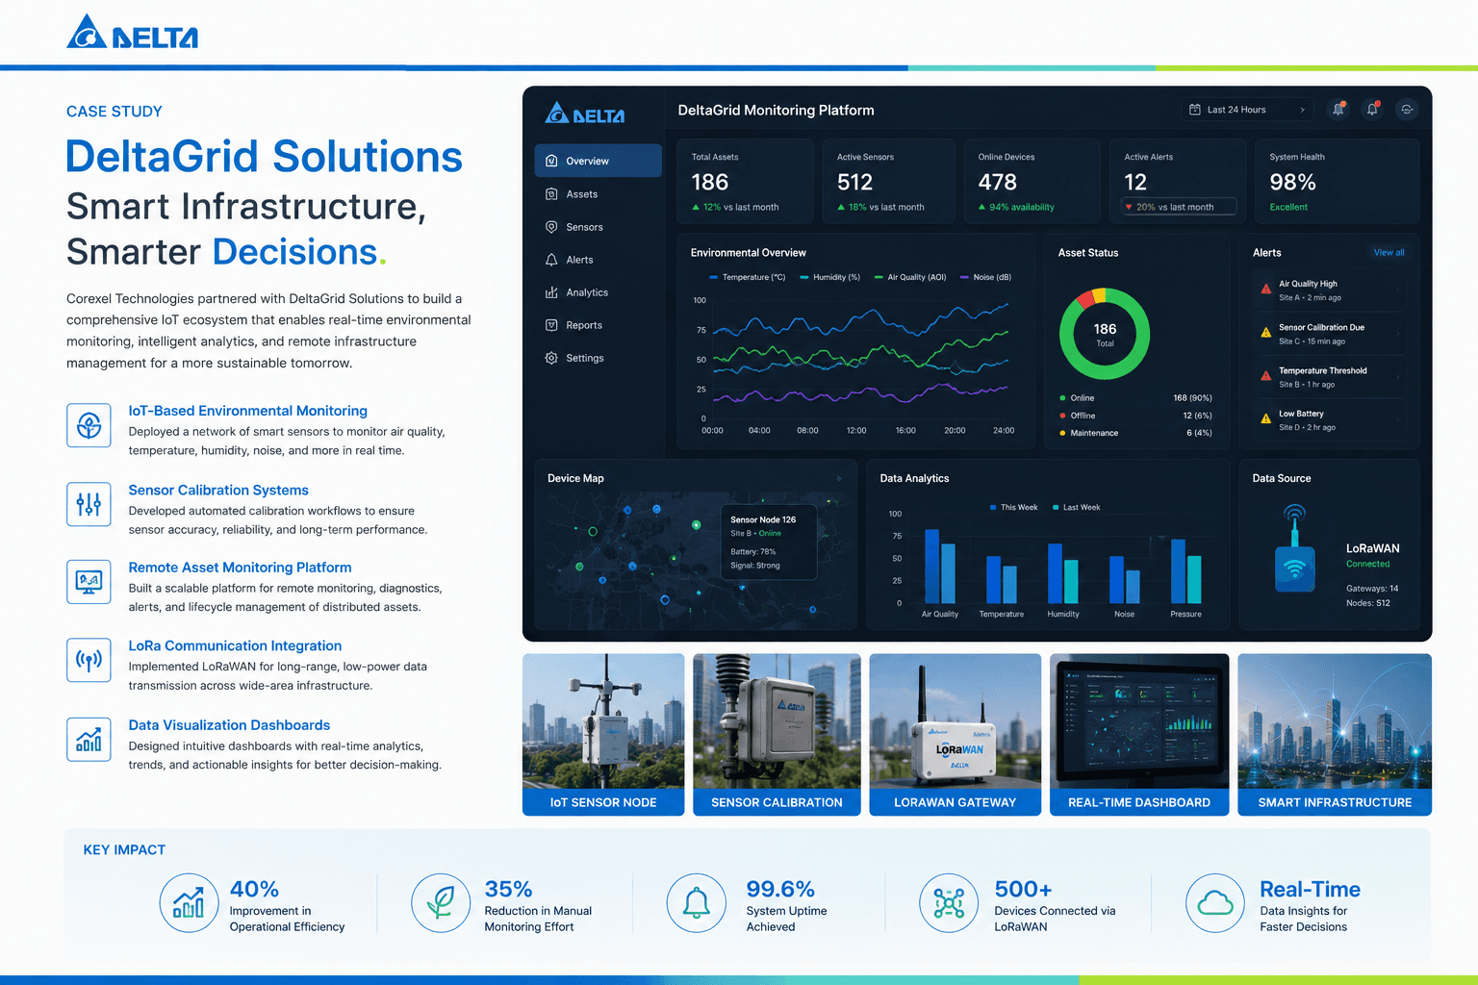The height and width of the screenshot is (985, 1478).
Task: Go to Analytics in the dashboard menu
Action: click(x=598, y=292)
